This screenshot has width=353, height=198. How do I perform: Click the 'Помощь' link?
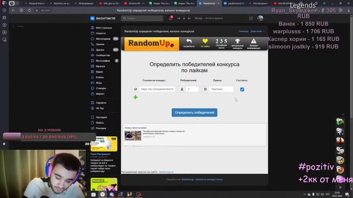(243, 31)
